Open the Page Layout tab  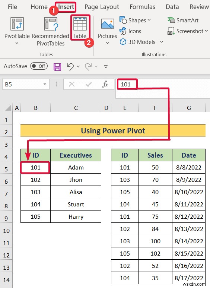click(x=102, y=7)
